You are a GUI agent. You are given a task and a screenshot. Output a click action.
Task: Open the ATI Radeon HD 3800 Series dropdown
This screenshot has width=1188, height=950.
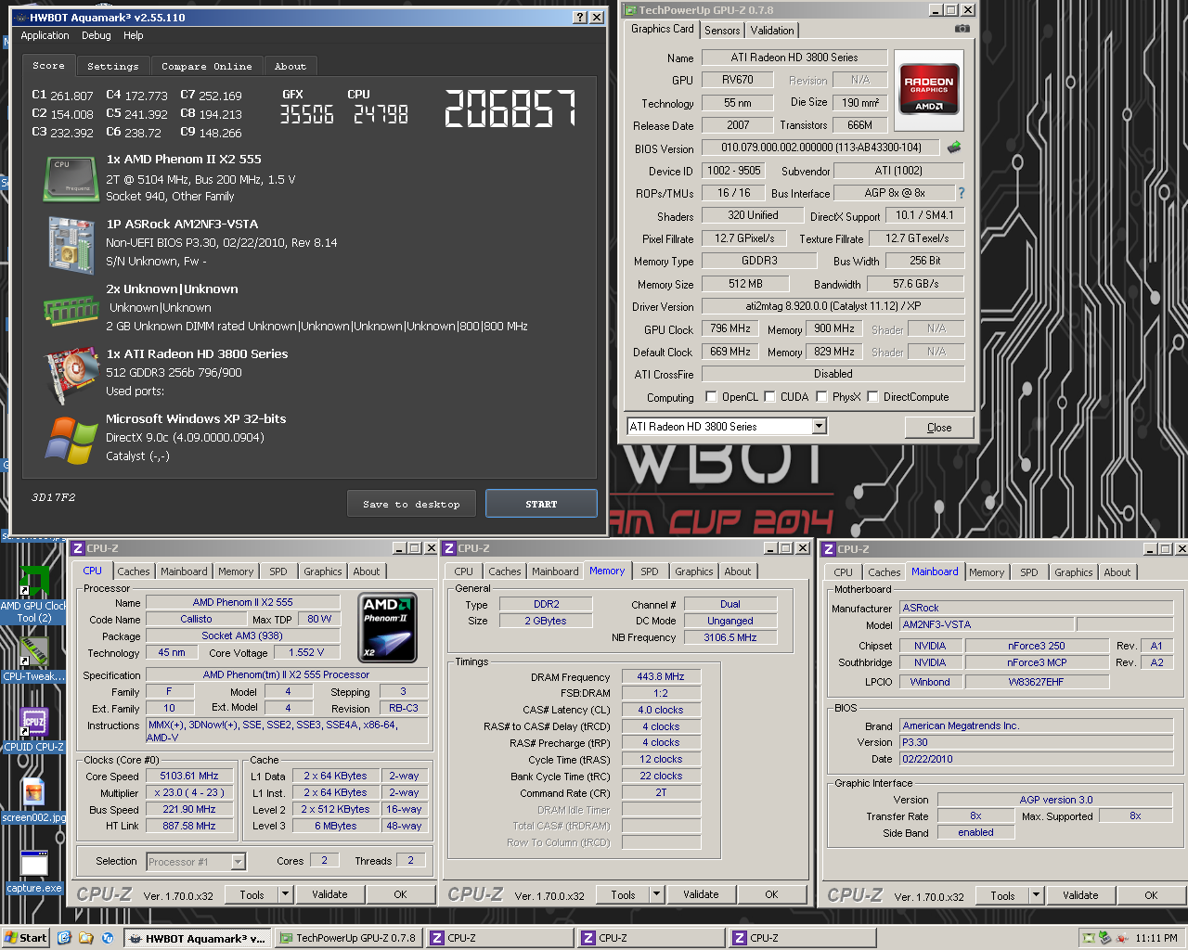pos(819,427)
